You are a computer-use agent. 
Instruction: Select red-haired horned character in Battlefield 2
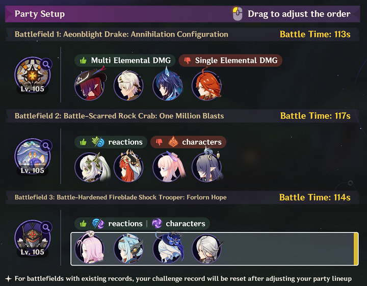pyautogui.click(x=128, y=167)
